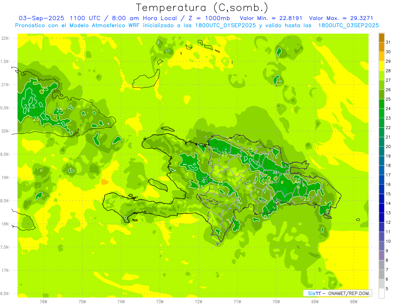Pick the yellow colorbar swatch between 28 and 29
This screenshot has height=306, width=397.
coord(381,66)
